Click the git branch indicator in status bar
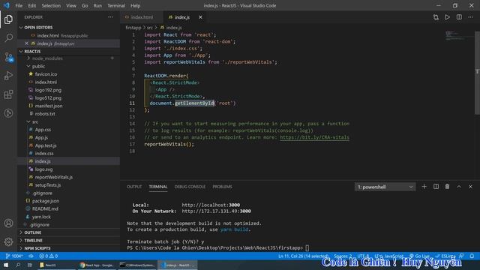Screen dimensions: 480x270 click(14, 256)
